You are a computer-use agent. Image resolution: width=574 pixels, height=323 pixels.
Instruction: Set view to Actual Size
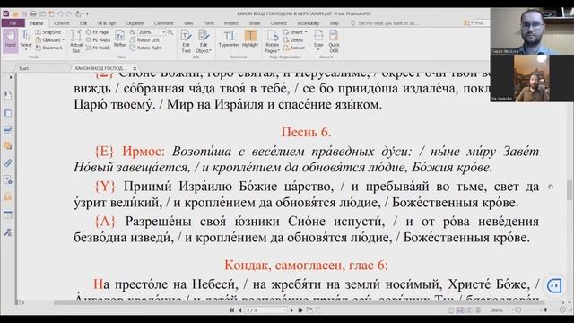point(76,41)
